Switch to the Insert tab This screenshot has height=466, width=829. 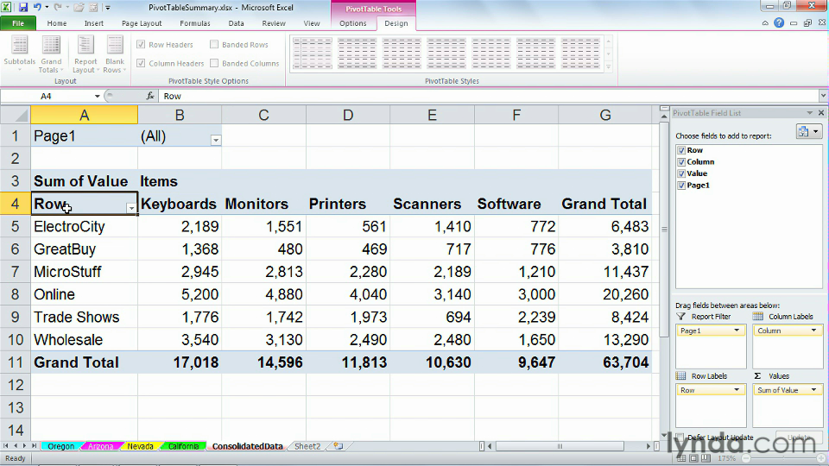click(x=93, y=23)
